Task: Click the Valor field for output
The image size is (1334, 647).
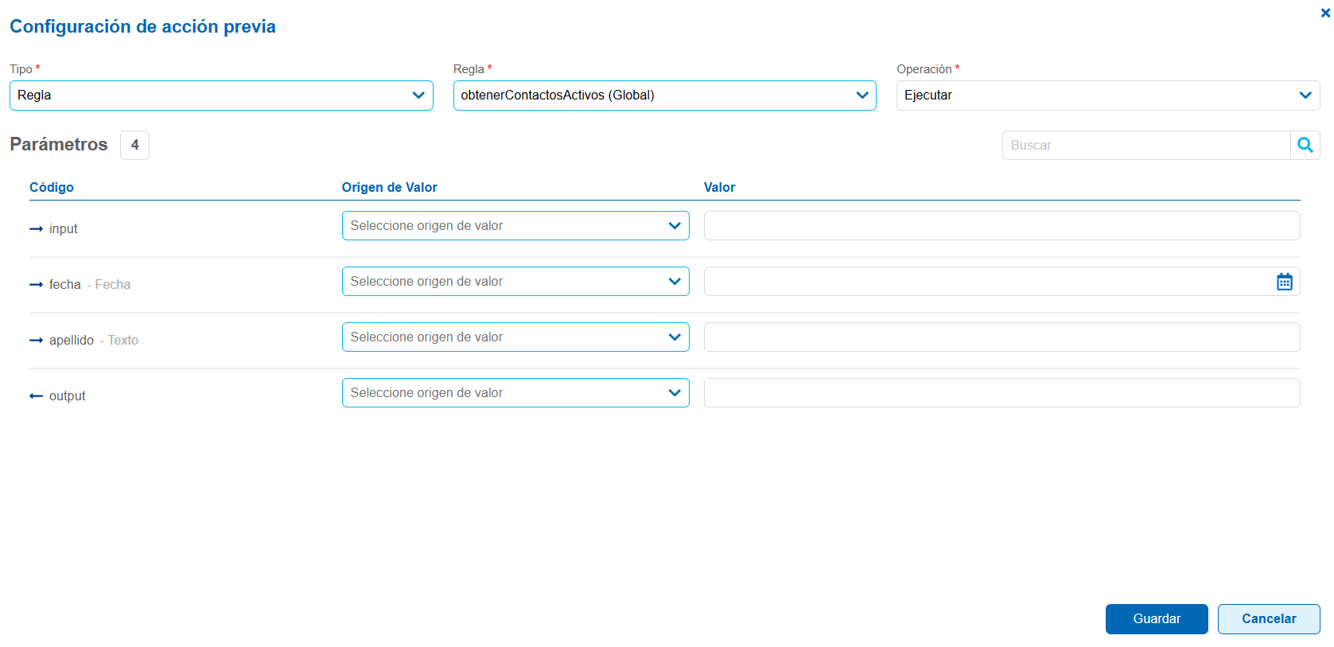Action: (x=1001, y=393)
